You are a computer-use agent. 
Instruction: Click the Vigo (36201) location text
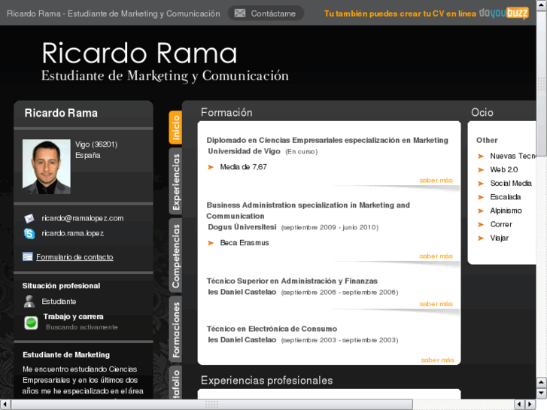tap(96, 144)
